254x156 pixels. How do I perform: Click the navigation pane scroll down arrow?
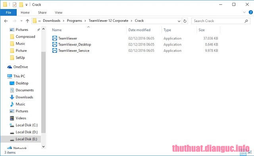(43, 147)
